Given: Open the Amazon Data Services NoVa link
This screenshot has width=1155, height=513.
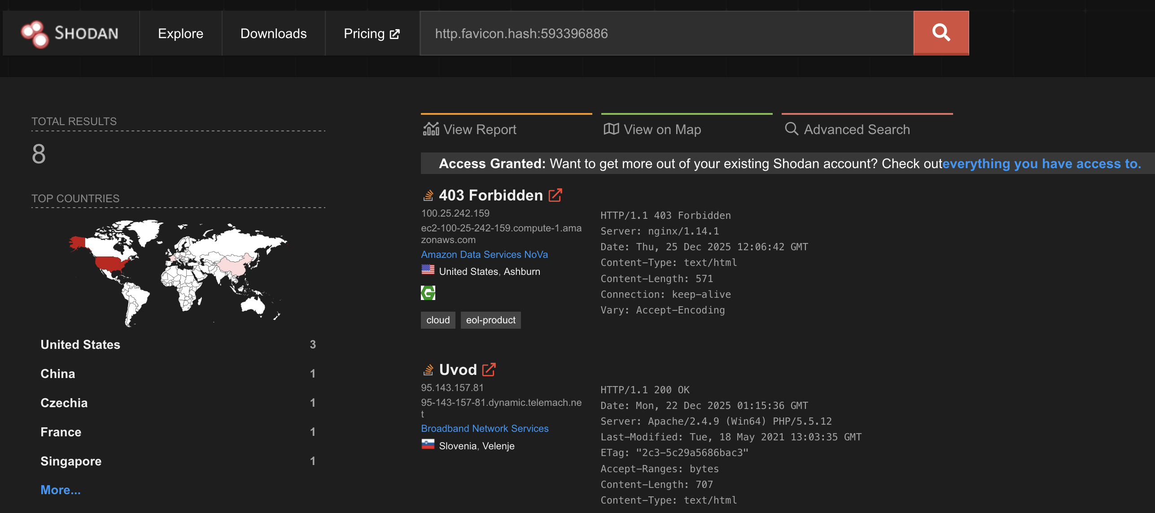Looking at the screenshot, I should 484,254.
